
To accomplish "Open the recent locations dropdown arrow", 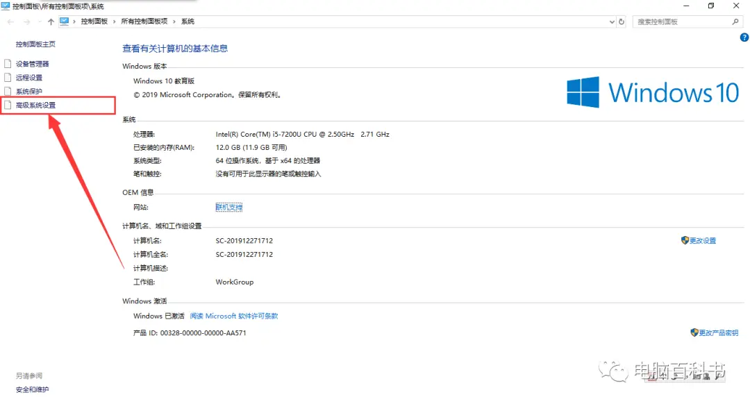I will pos(39,22).
